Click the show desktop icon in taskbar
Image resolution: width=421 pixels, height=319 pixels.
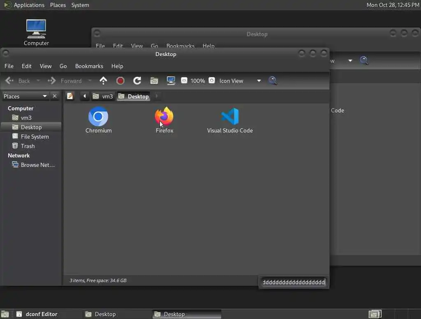click(5, 314)
